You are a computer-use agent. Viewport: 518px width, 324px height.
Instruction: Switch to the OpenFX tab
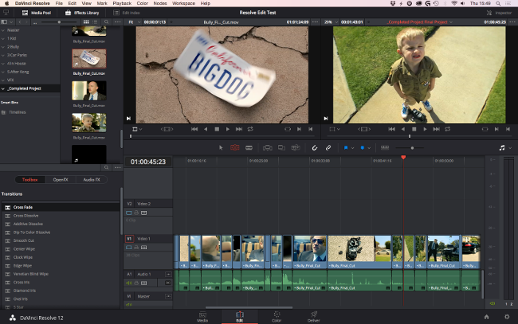point(61,180)
